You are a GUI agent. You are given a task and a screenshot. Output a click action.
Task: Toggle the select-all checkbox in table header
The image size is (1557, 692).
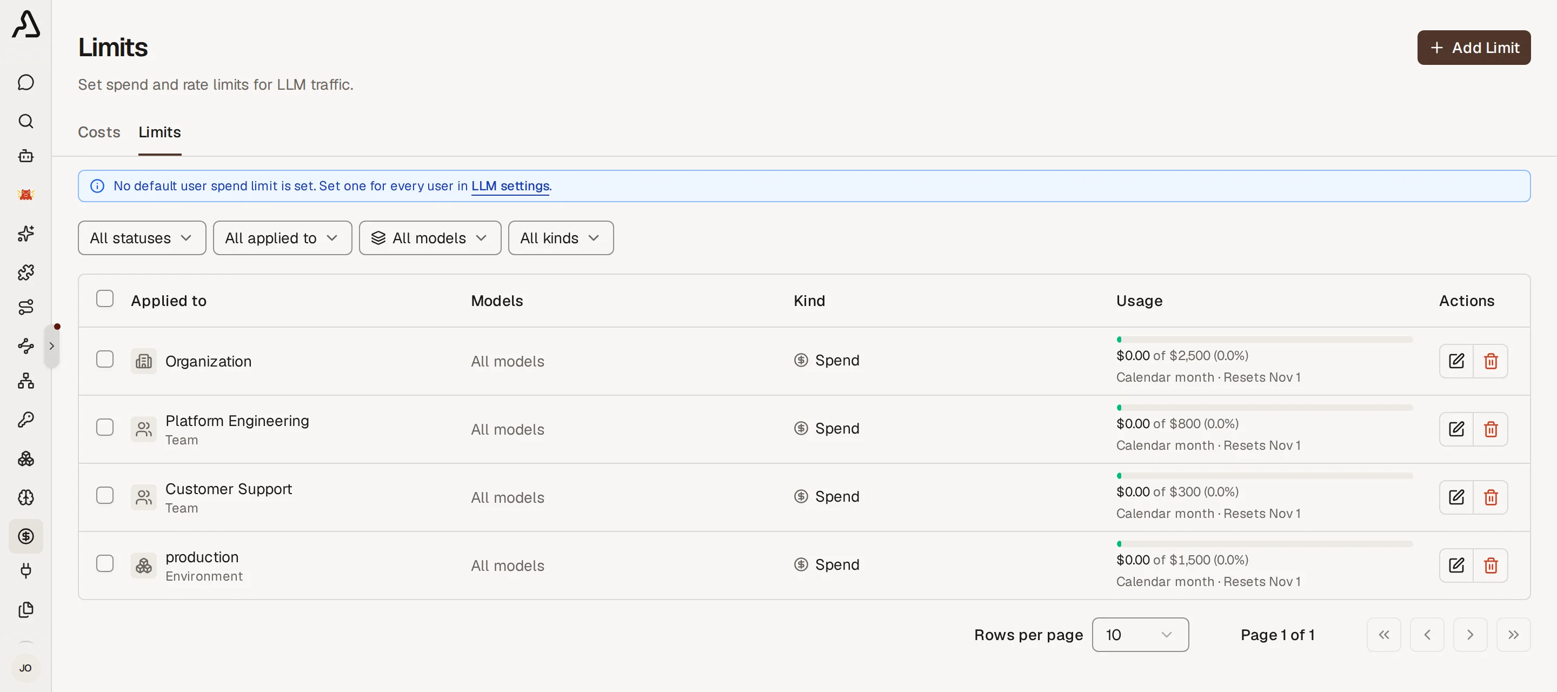click(x=104, y=298)
